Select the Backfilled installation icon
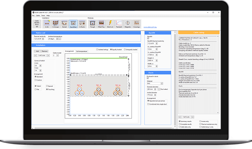The image size is (252, 149). 73,24
